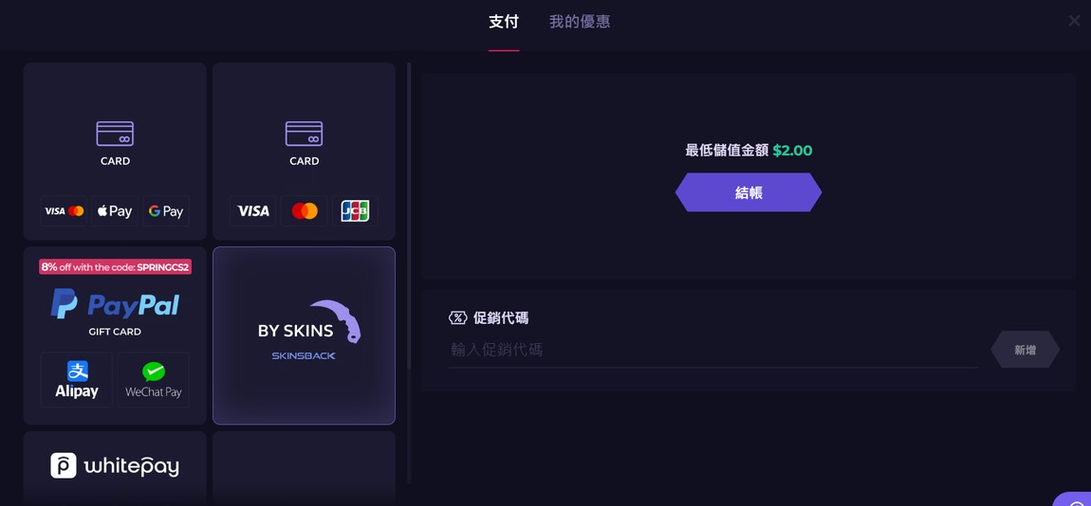Select the Whitepay payment tile
The image size is (1091, 506).
pyautogui.click(x=115, y=467)
